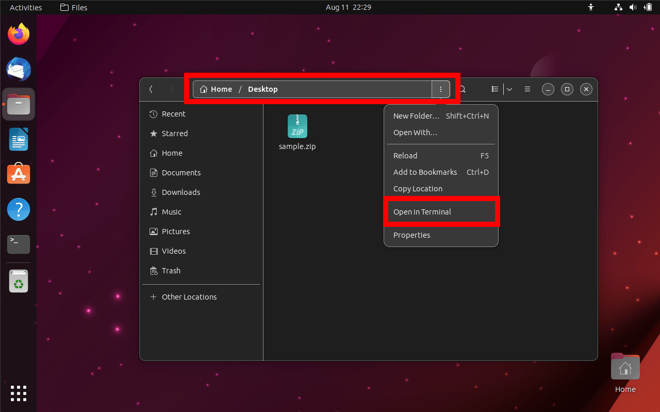Click the Downloads sidebar icon
Viewport: 660px width, 412px height.
pyautogui.click(x=153, y=192)
